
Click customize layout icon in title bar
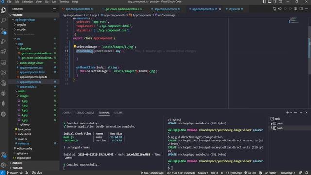(x=280, y=2)
